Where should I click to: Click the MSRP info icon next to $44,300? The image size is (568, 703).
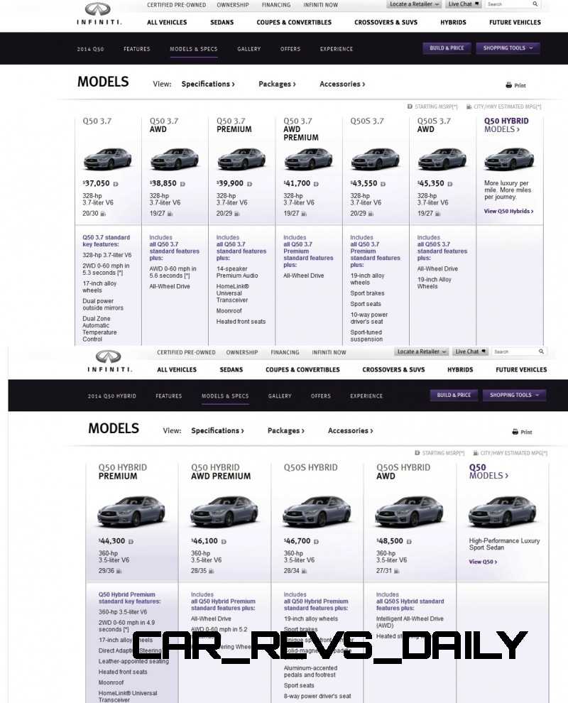click(131, 542)
